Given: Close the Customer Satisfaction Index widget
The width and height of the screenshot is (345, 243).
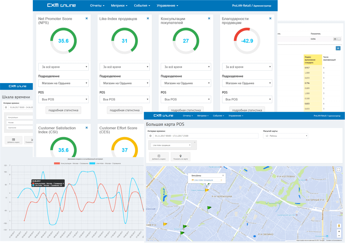Looking at the screenshot, I should 86,128.
